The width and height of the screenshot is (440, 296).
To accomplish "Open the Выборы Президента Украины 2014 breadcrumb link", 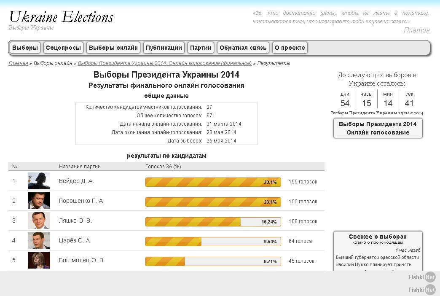I will point(165,63).
